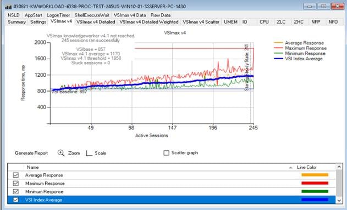
Task: Click the green Minimum Response color swatch
Action: [315, 191]
